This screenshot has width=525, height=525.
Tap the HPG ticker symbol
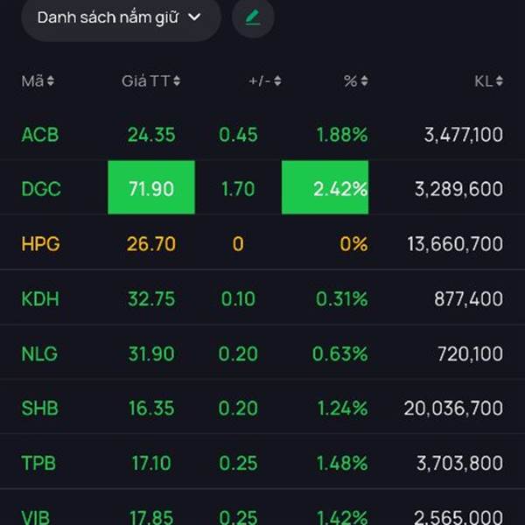click(x=41, y=243)
